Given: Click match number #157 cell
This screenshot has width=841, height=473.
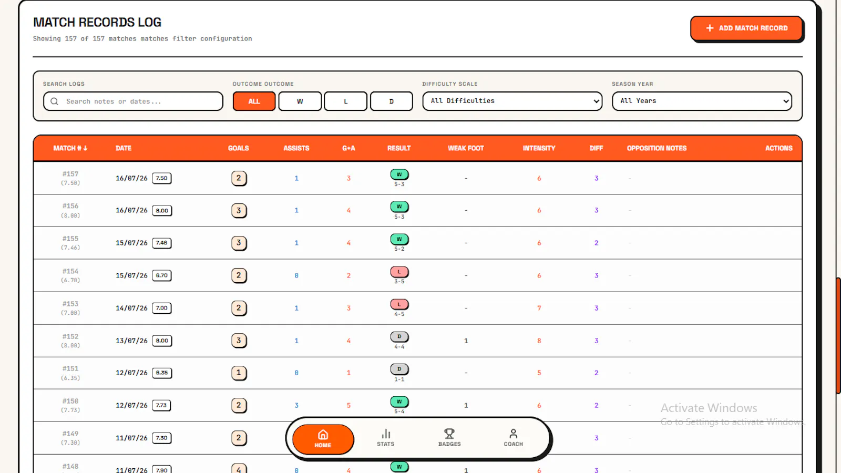Looking at the screenshot, I should pos(70,178).
